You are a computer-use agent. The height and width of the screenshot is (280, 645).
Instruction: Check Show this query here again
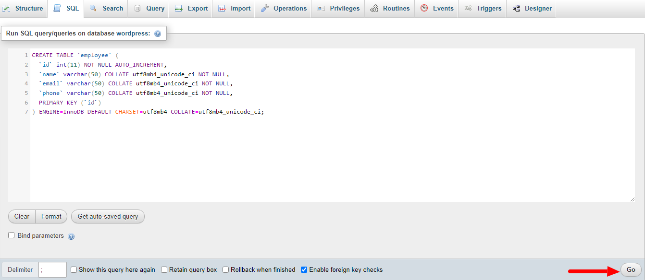click(74, 269)
